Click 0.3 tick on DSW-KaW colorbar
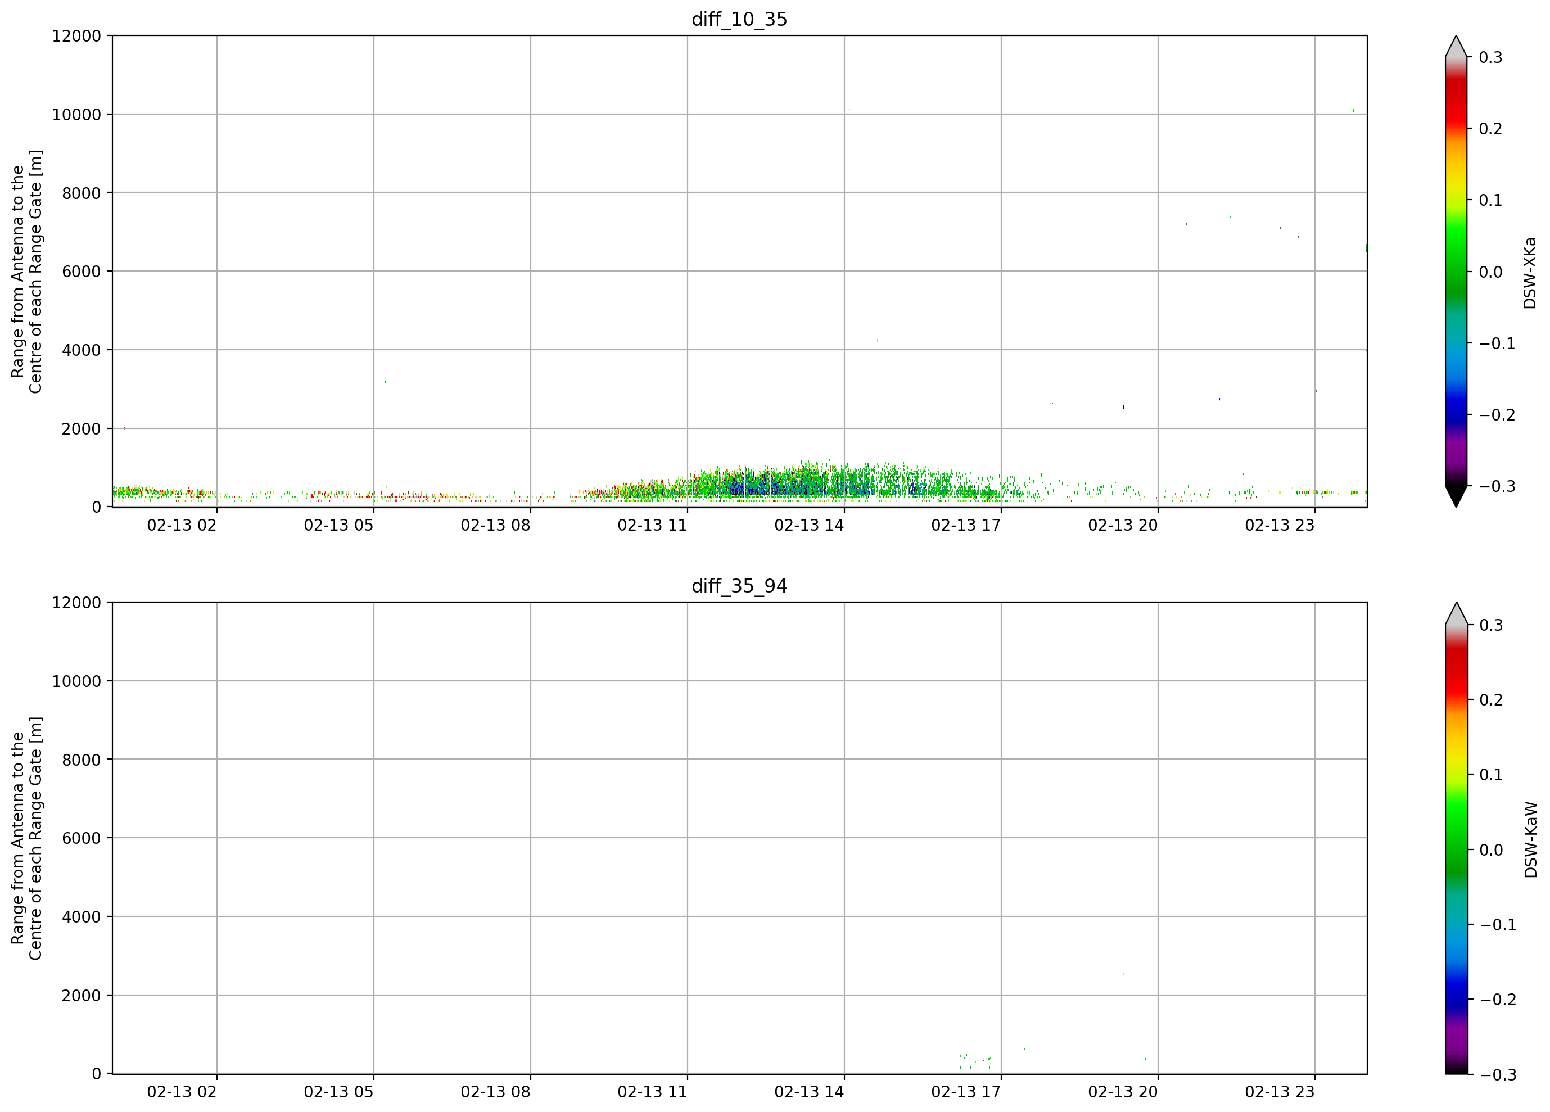The height and width of the screenshot is (1112, 1550). [1490, 625]
